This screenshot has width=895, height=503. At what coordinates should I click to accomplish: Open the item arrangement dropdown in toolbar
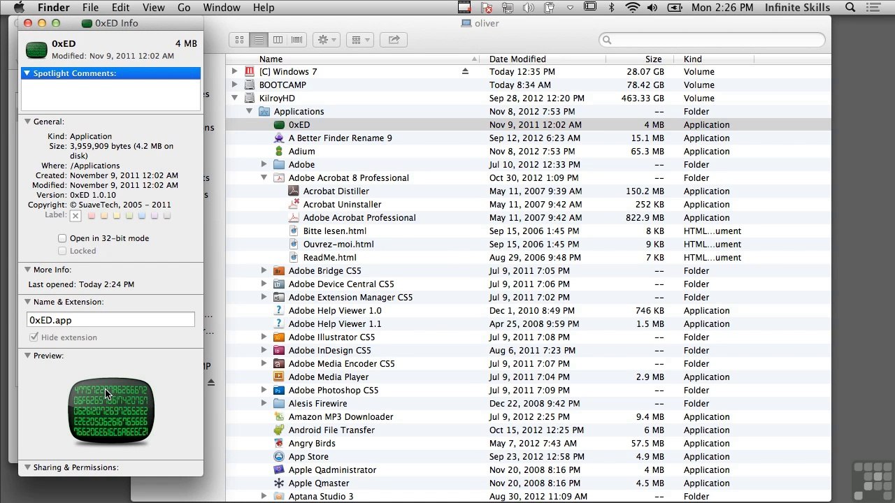pos(359,40)
